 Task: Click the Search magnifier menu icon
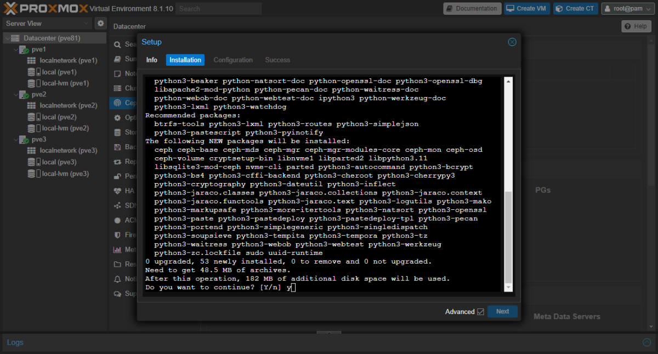click(x=117, y=44)
